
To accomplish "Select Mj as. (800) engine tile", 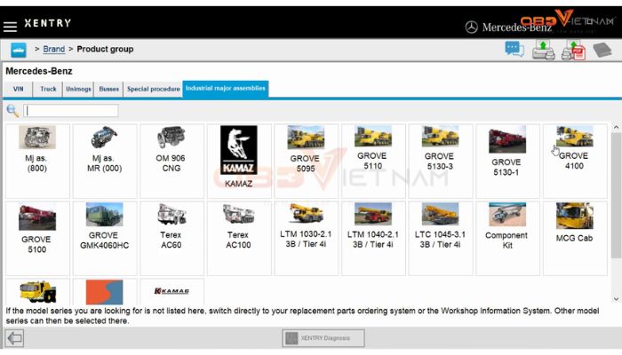I will [x=37, y=161].
